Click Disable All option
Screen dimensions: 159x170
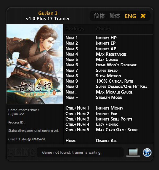coord(106,141)
